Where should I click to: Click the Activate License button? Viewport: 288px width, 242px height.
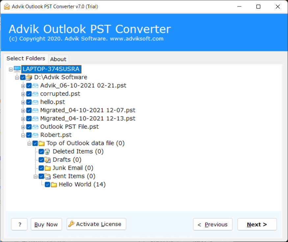(x=96, y=224)
